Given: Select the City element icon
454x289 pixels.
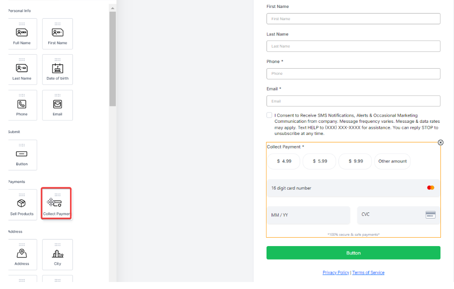Looking at the screenshot, I should 58,254.
